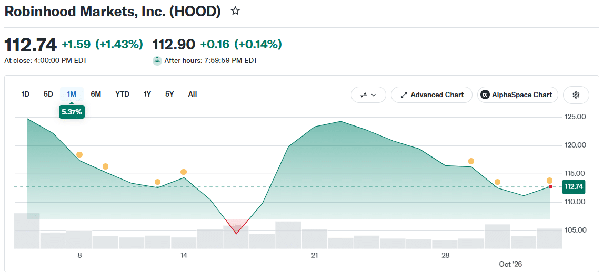Screen dimensions: 603x273
Task: Select the 6M time range
Action: coord(96,94)
